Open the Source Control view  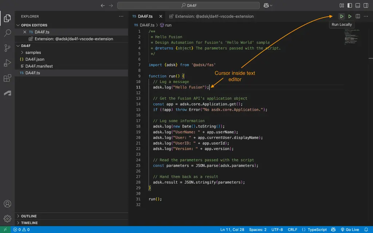[7, 48]
